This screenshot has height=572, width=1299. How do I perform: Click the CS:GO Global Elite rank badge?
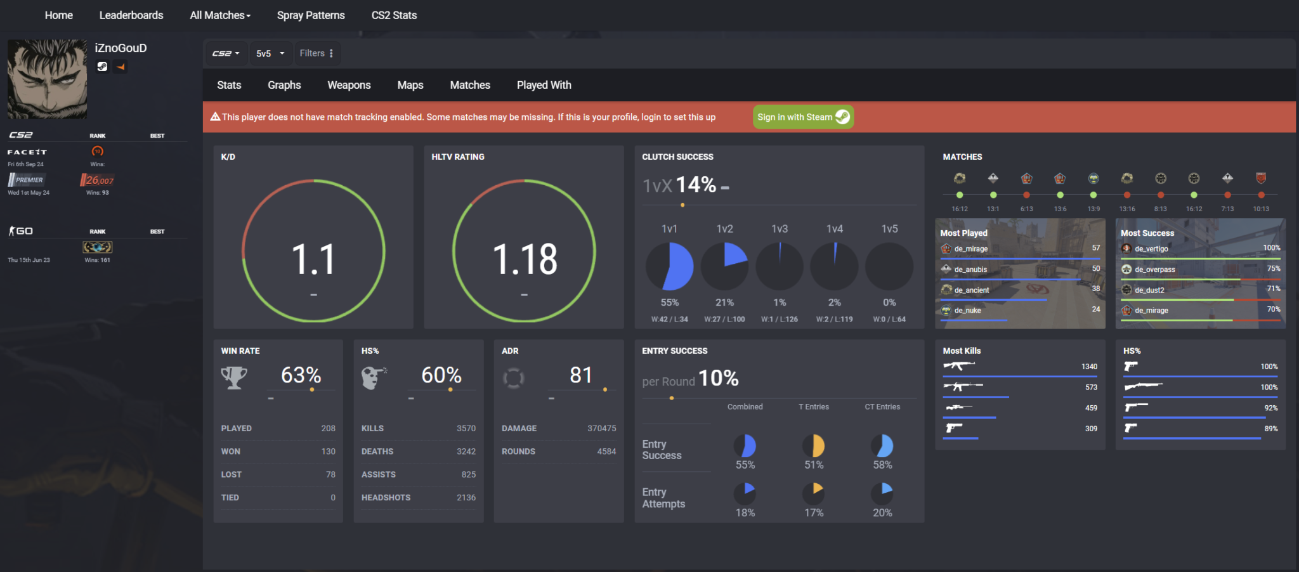click(x=97, y=247)
